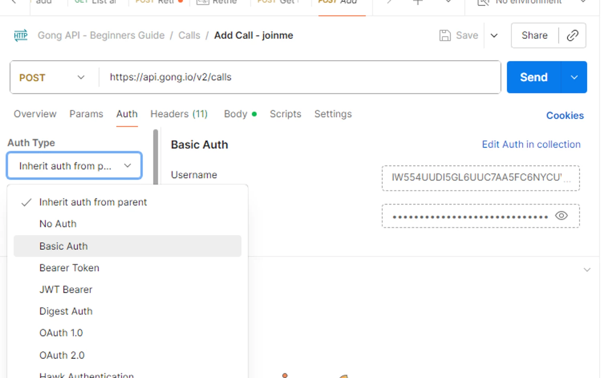
Task: Expand the response panel chevron
Action: point(587,270)
